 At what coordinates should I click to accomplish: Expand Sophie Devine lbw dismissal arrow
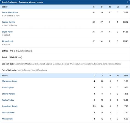[2, 25]
